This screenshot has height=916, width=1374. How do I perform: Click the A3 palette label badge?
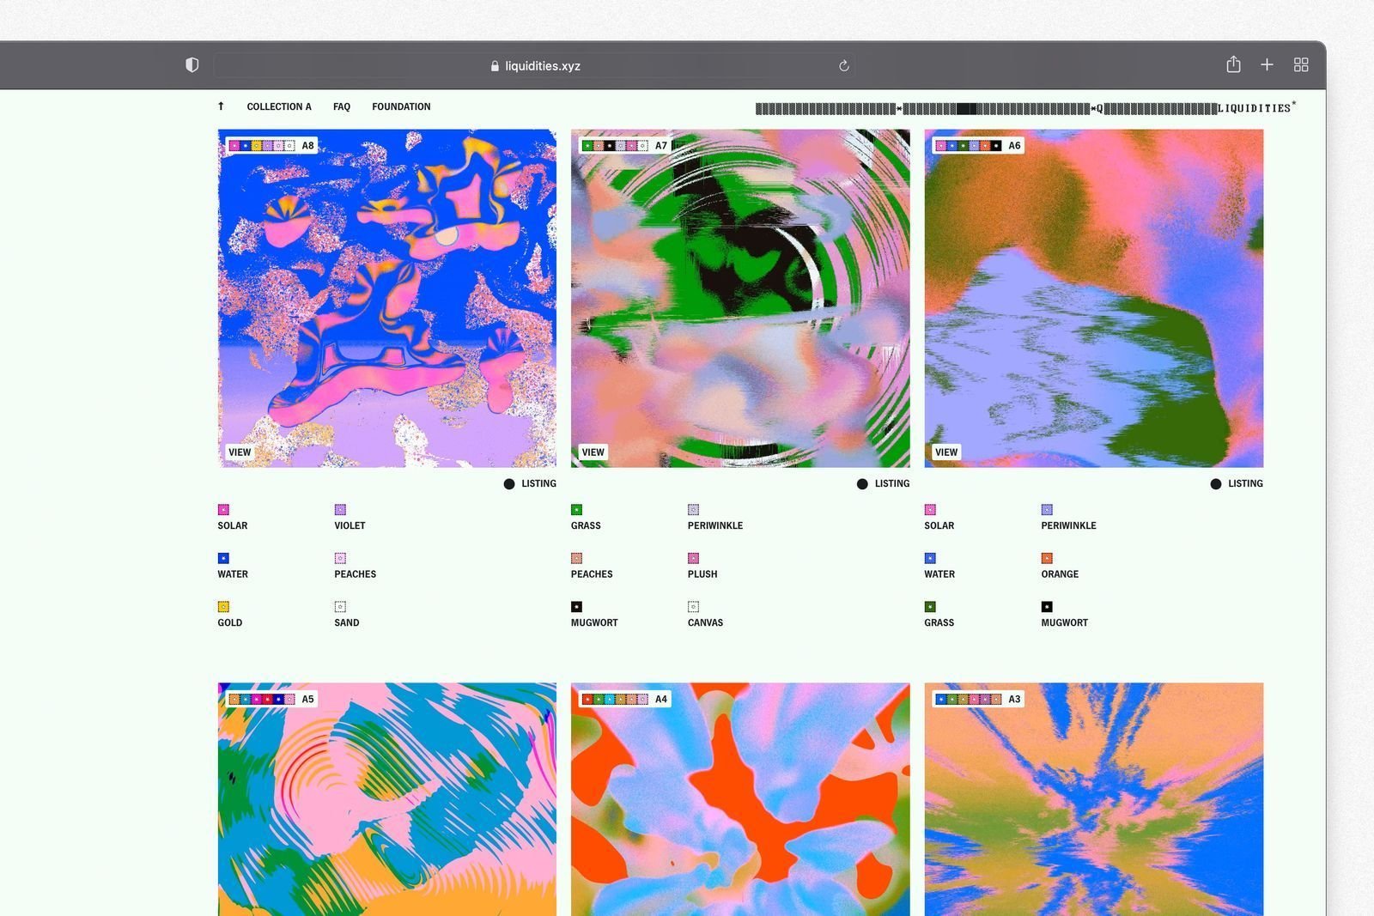pyautogui.click(x=978, y=700)
